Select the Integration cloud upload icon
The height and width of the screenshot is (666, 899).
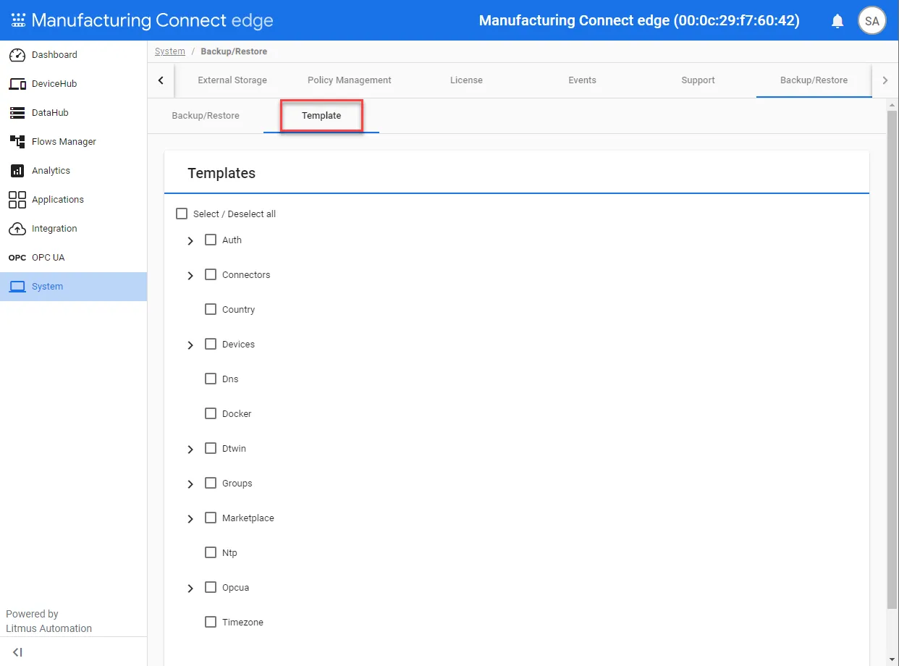(17, 229)
